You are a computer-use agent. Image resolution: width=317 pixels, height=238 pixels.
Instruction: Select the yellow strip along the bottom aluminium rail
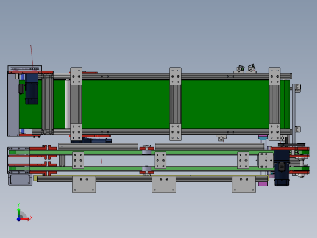click(151, 176)
